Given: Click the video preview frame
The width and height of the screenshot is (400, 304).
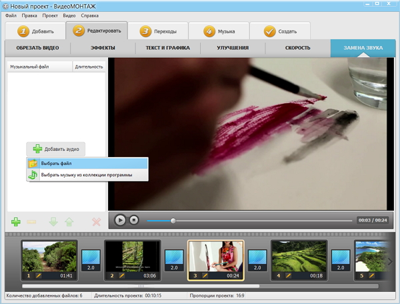Looking at the screenshot, I should tap(251, 134).
